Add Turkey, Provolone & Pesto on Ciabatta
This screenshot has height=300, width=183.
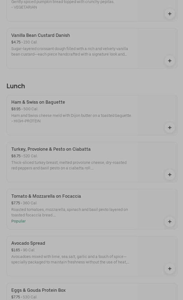coord(170,175)
